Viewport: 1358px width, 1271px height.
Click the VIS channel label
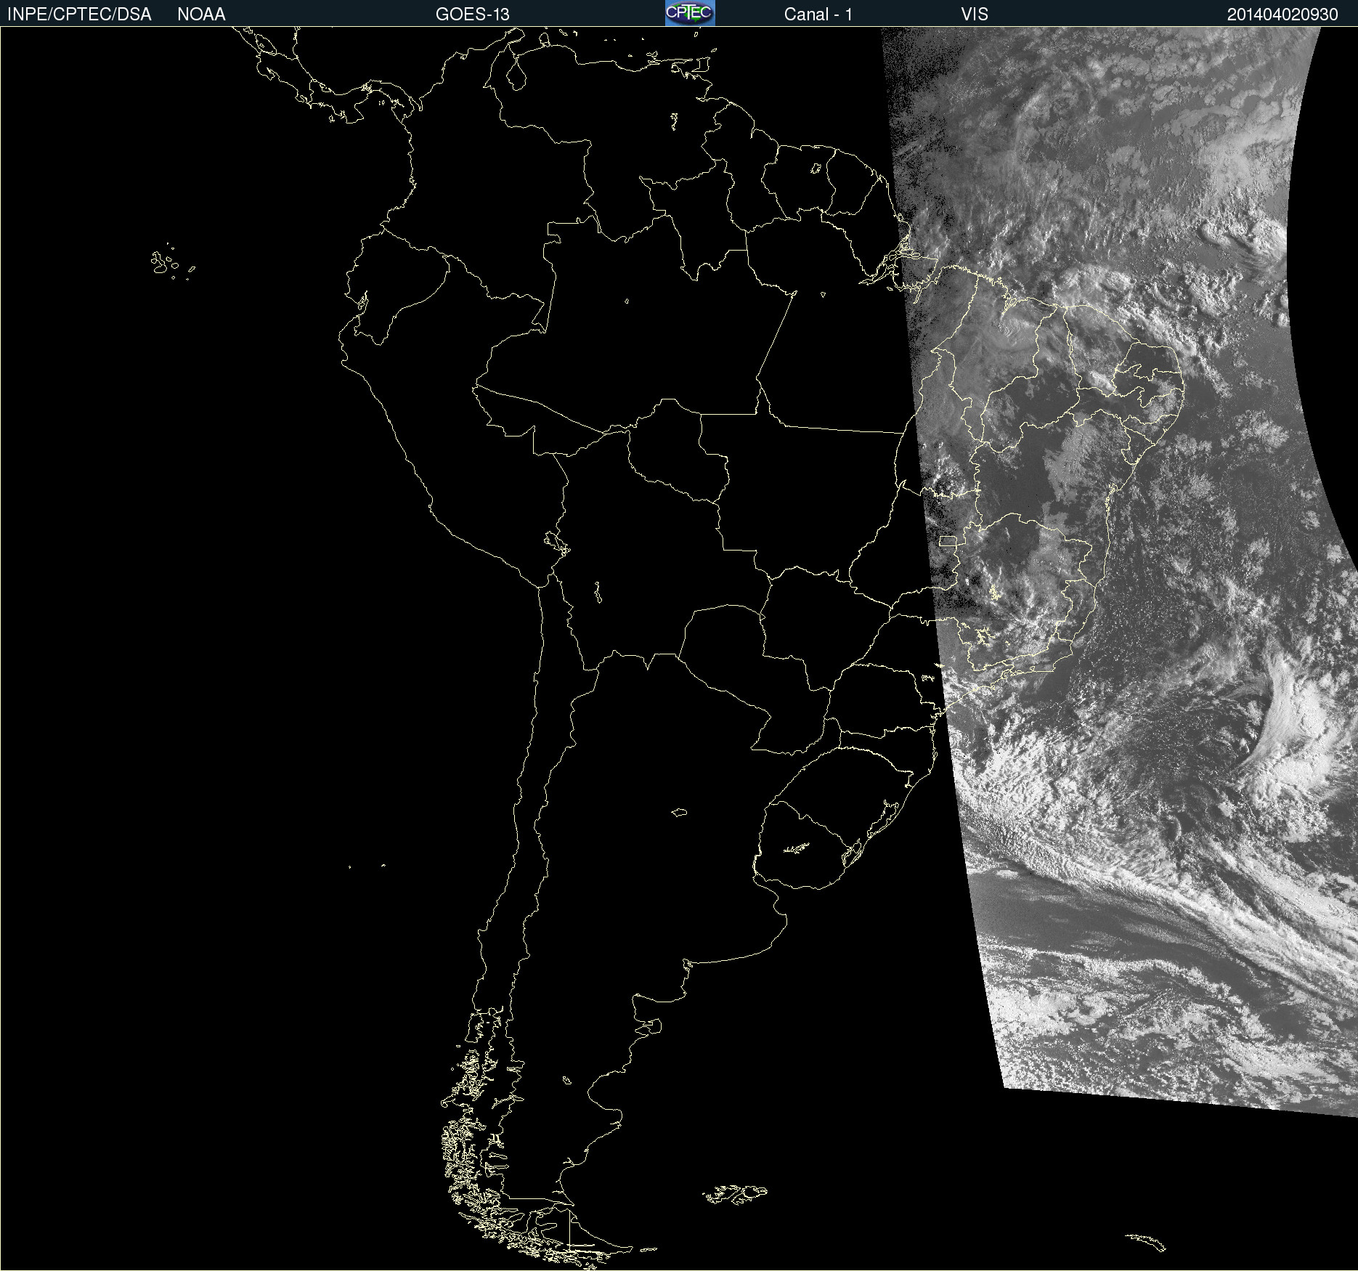[975, 15]
